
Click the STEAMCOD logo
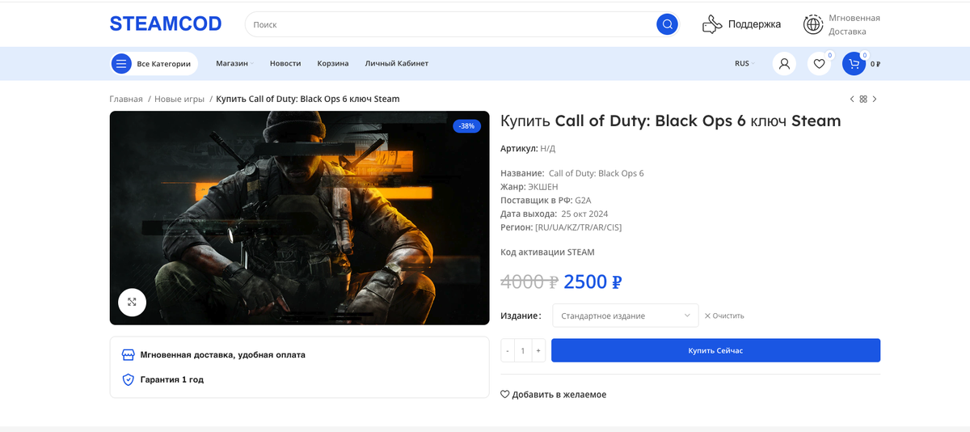[166, 24]
